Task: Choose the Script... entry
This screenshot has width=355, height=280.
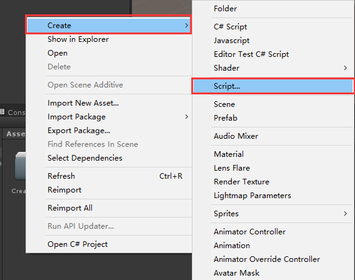Action: point(273,86)
